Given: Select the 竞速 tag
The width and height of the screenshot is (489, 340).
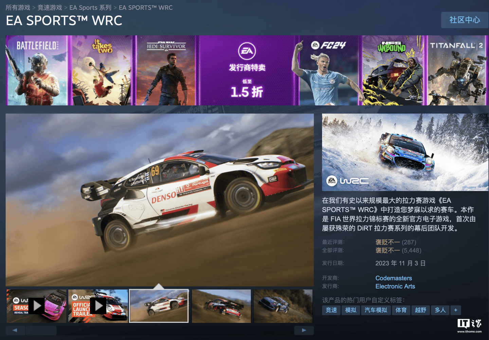Looking at the screenshot, I should 331,310.
